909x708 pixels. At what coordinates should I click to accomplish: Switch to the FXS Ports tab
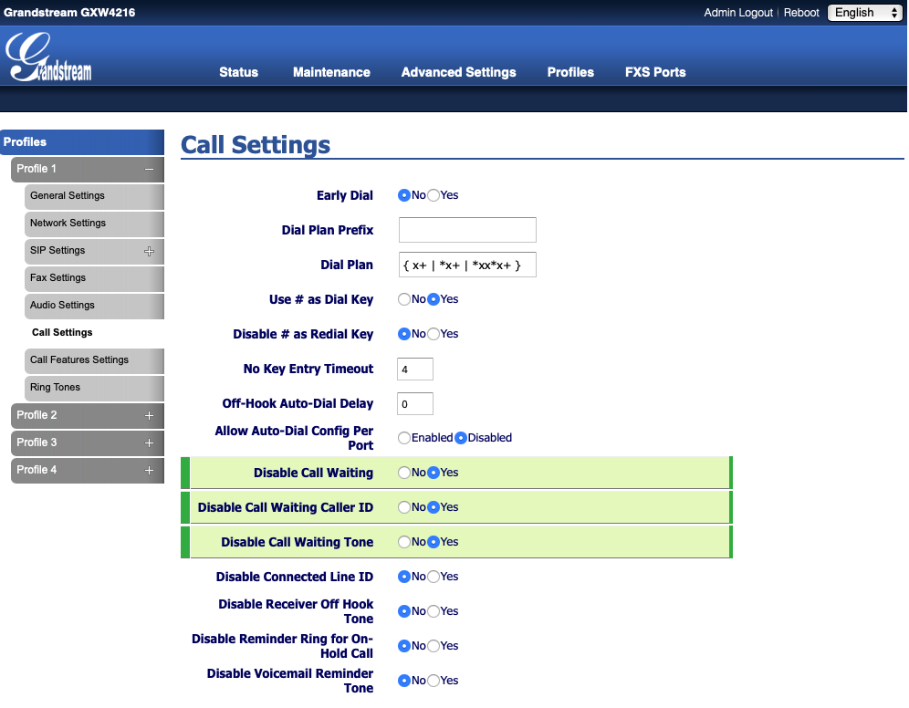(x=654, y=72)
